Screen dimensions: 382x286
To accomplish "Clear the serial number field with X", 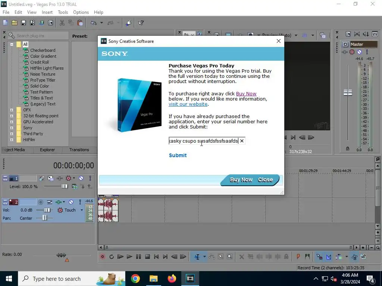I will (x=242, y=141).
